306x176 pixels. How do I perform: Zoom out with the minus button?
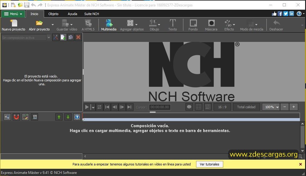pos(285,107)
